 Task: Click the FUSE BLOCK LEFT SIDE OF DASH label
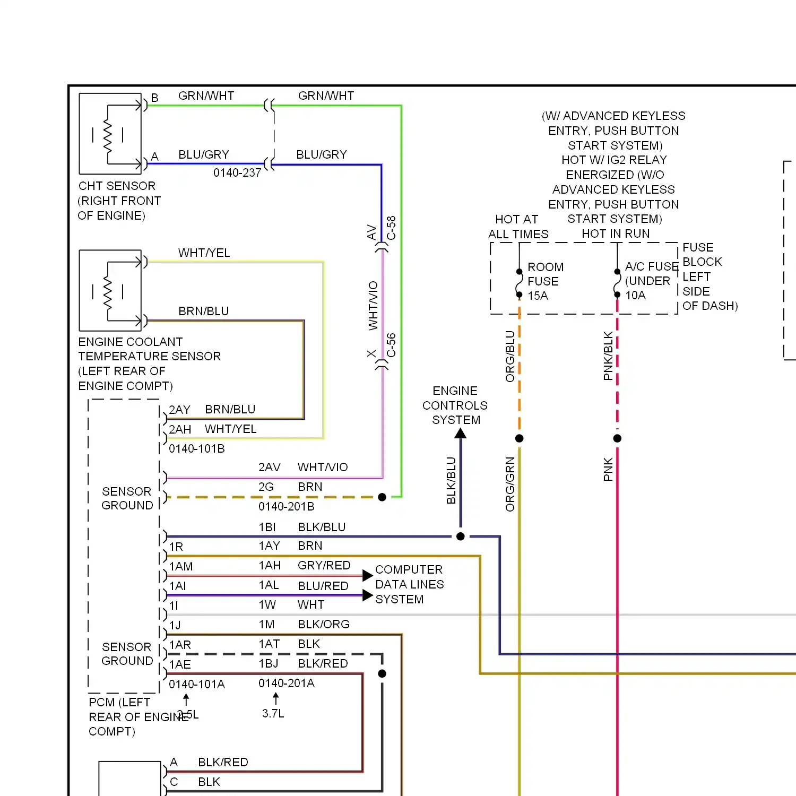(710, 276)
